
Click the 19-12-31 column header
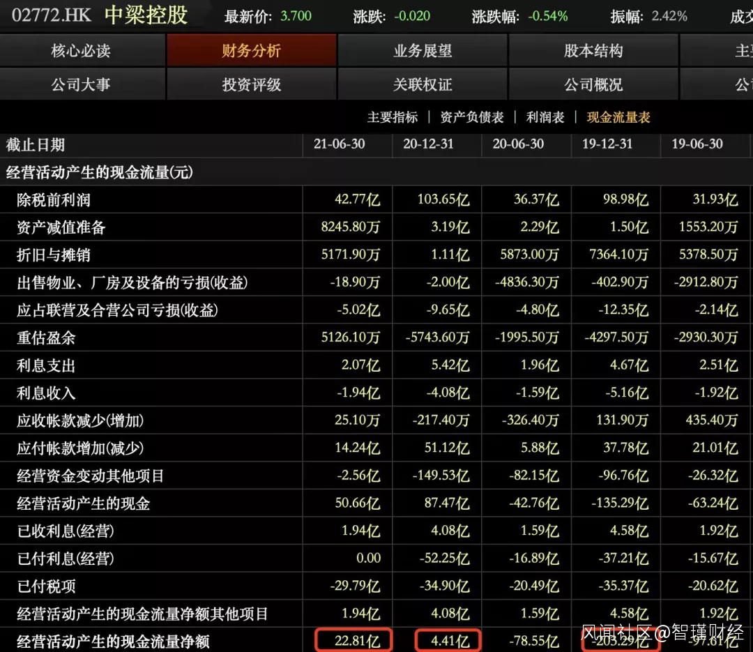point(607,144)
